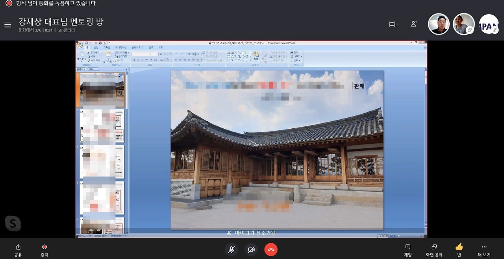Viewport: 504px width, 259px height.
Task: Open the 채팅 chat panel
Action: pos(408,250)
